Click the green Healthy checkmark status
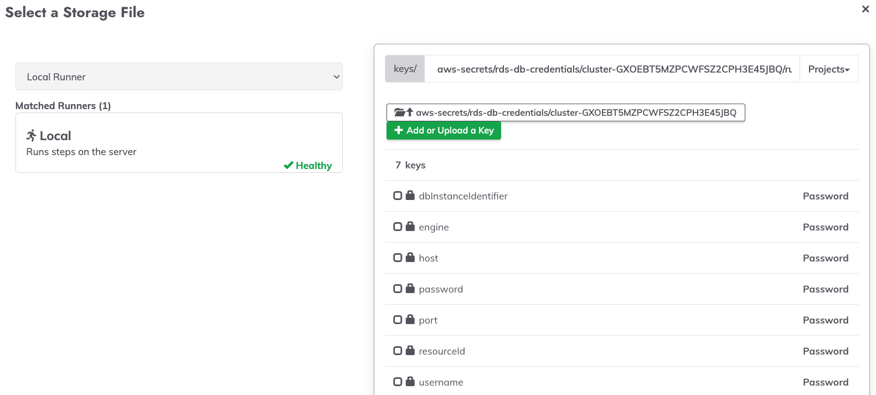Viewport: 876px width, 395px height. point(308,165)
